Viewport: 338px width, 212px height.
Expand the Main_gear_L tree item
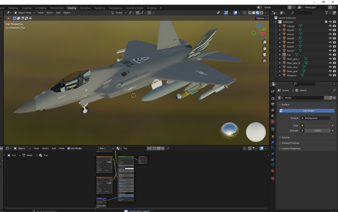pos(280,59)
